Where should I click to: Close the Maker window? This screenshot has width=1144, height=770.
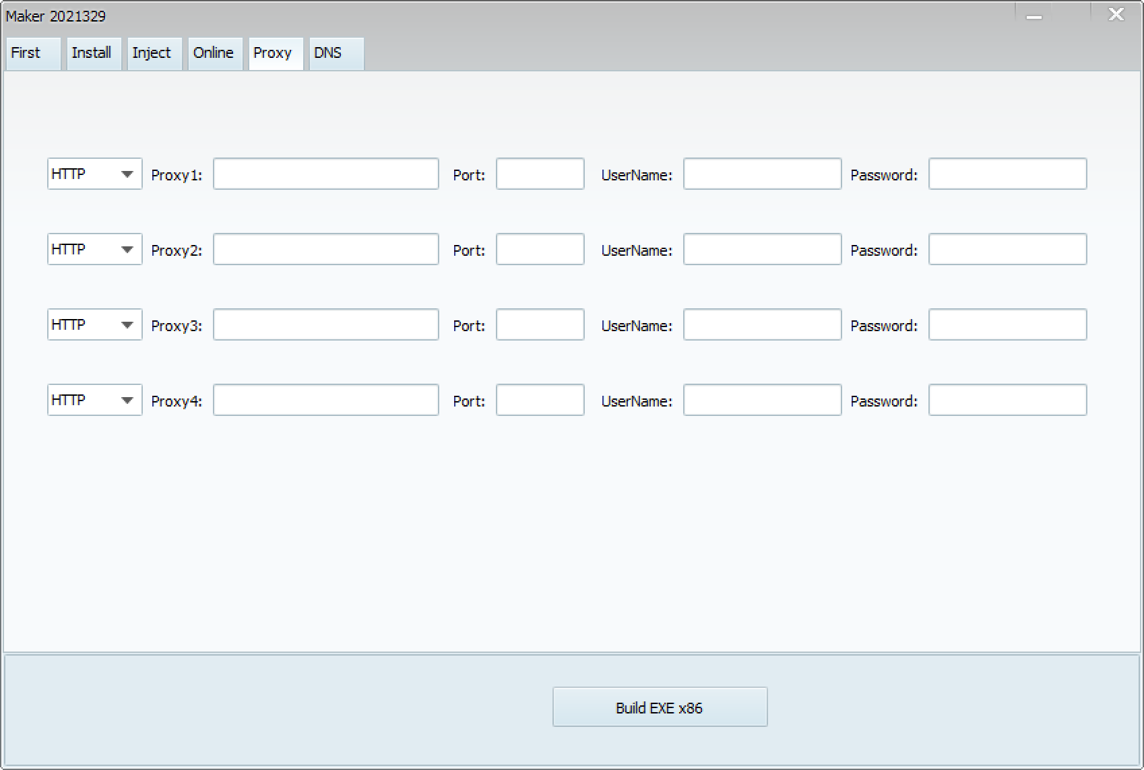(x=1116, y=15)
